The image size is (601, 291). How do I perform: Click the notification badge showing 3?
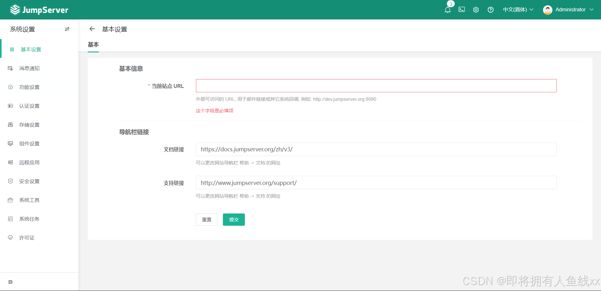pyautogui.click(x=451, y=4)
